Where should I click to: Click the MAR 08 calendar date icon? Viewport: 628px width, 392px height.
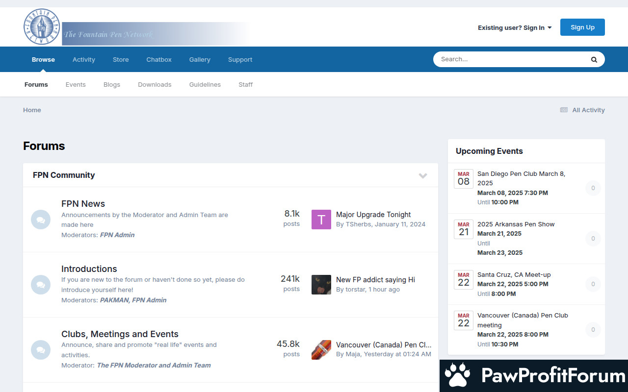coord(464,179)
